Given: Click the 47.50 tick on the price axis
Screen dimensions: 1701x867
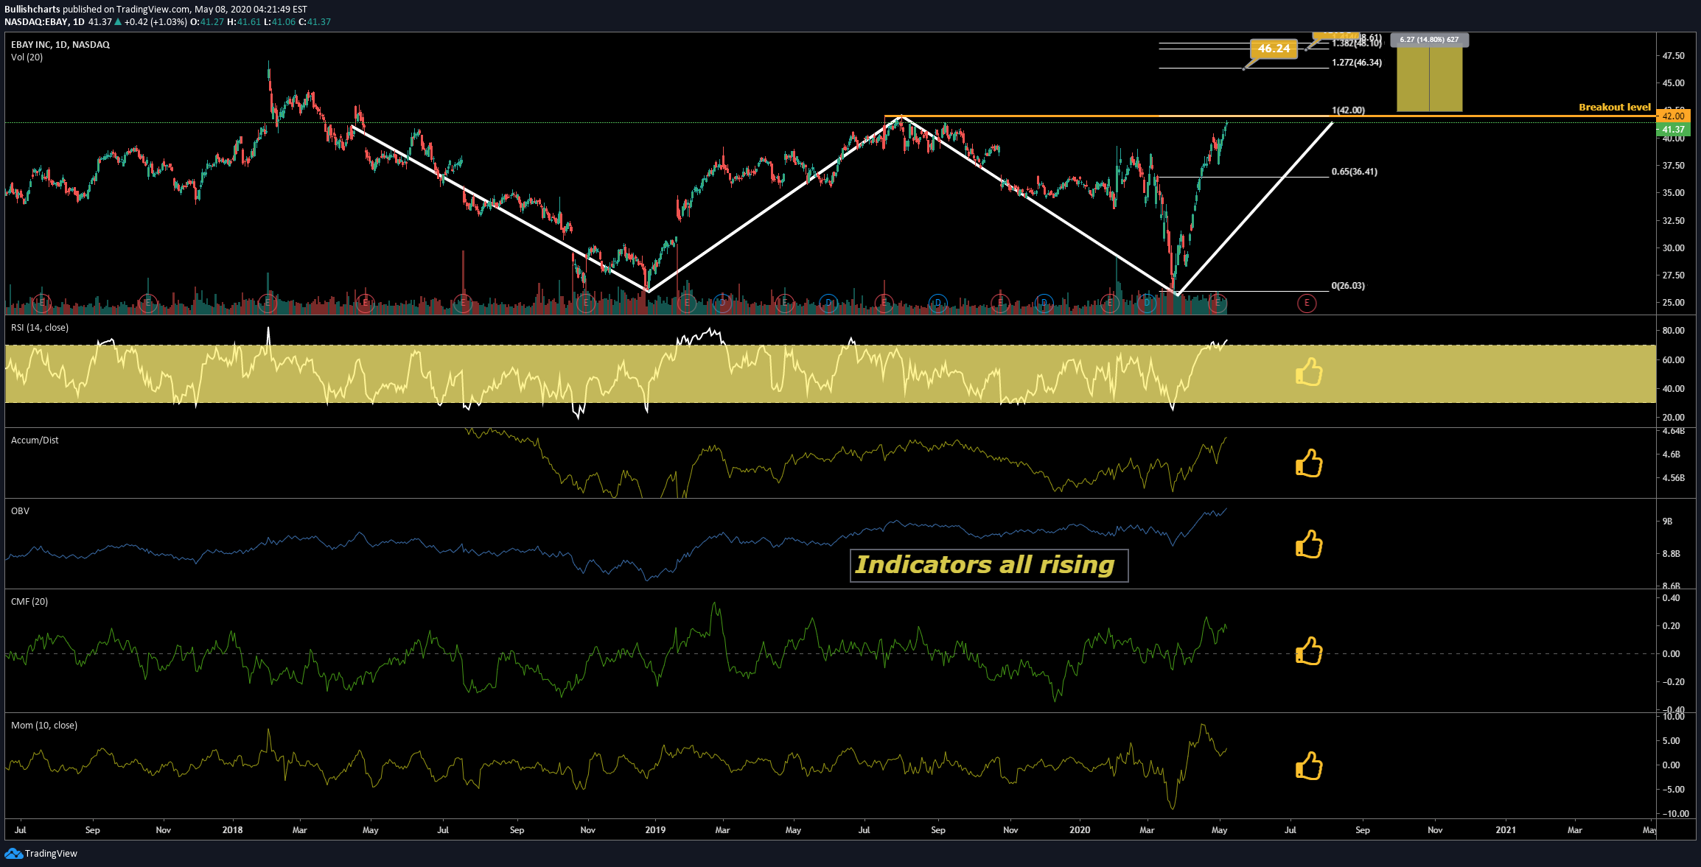Looking at the screenshot, I should (x=1673, y=56).
